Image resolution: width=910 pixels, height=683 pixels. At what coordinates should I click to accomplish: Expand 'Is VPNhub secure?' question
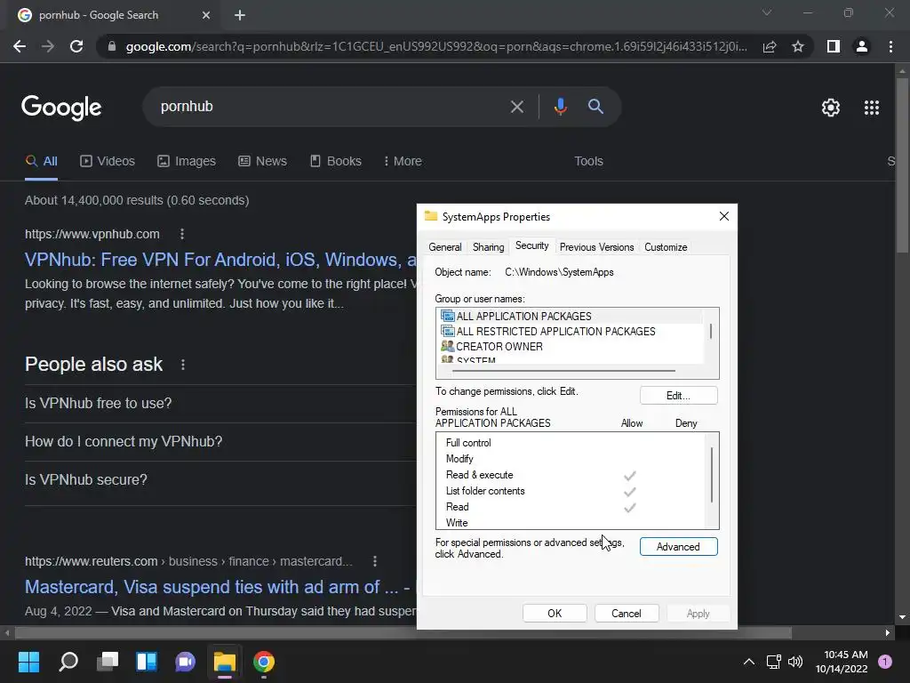click(220, 480)
